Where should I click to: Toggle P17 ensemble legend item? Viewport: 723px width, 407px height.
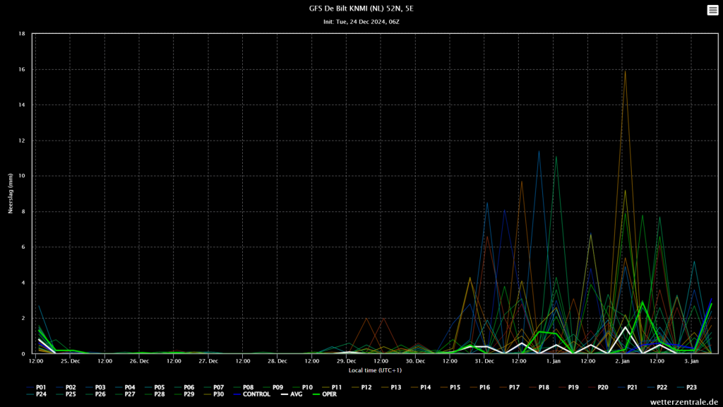[510, 388]
